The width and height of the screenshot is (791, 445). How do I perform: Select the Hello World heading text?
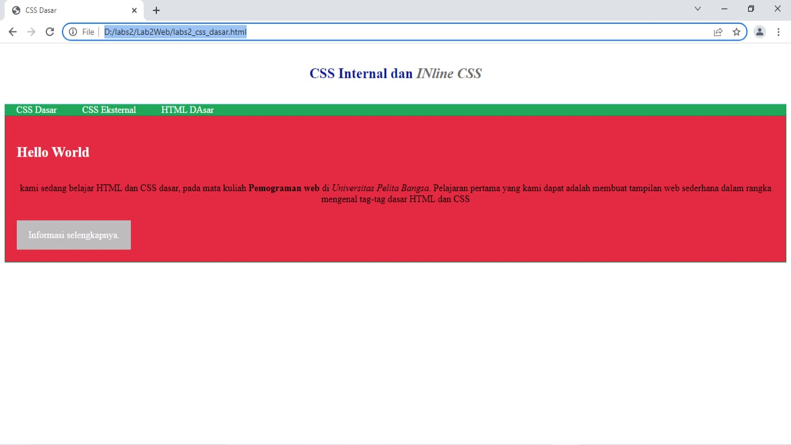(53, 152)
